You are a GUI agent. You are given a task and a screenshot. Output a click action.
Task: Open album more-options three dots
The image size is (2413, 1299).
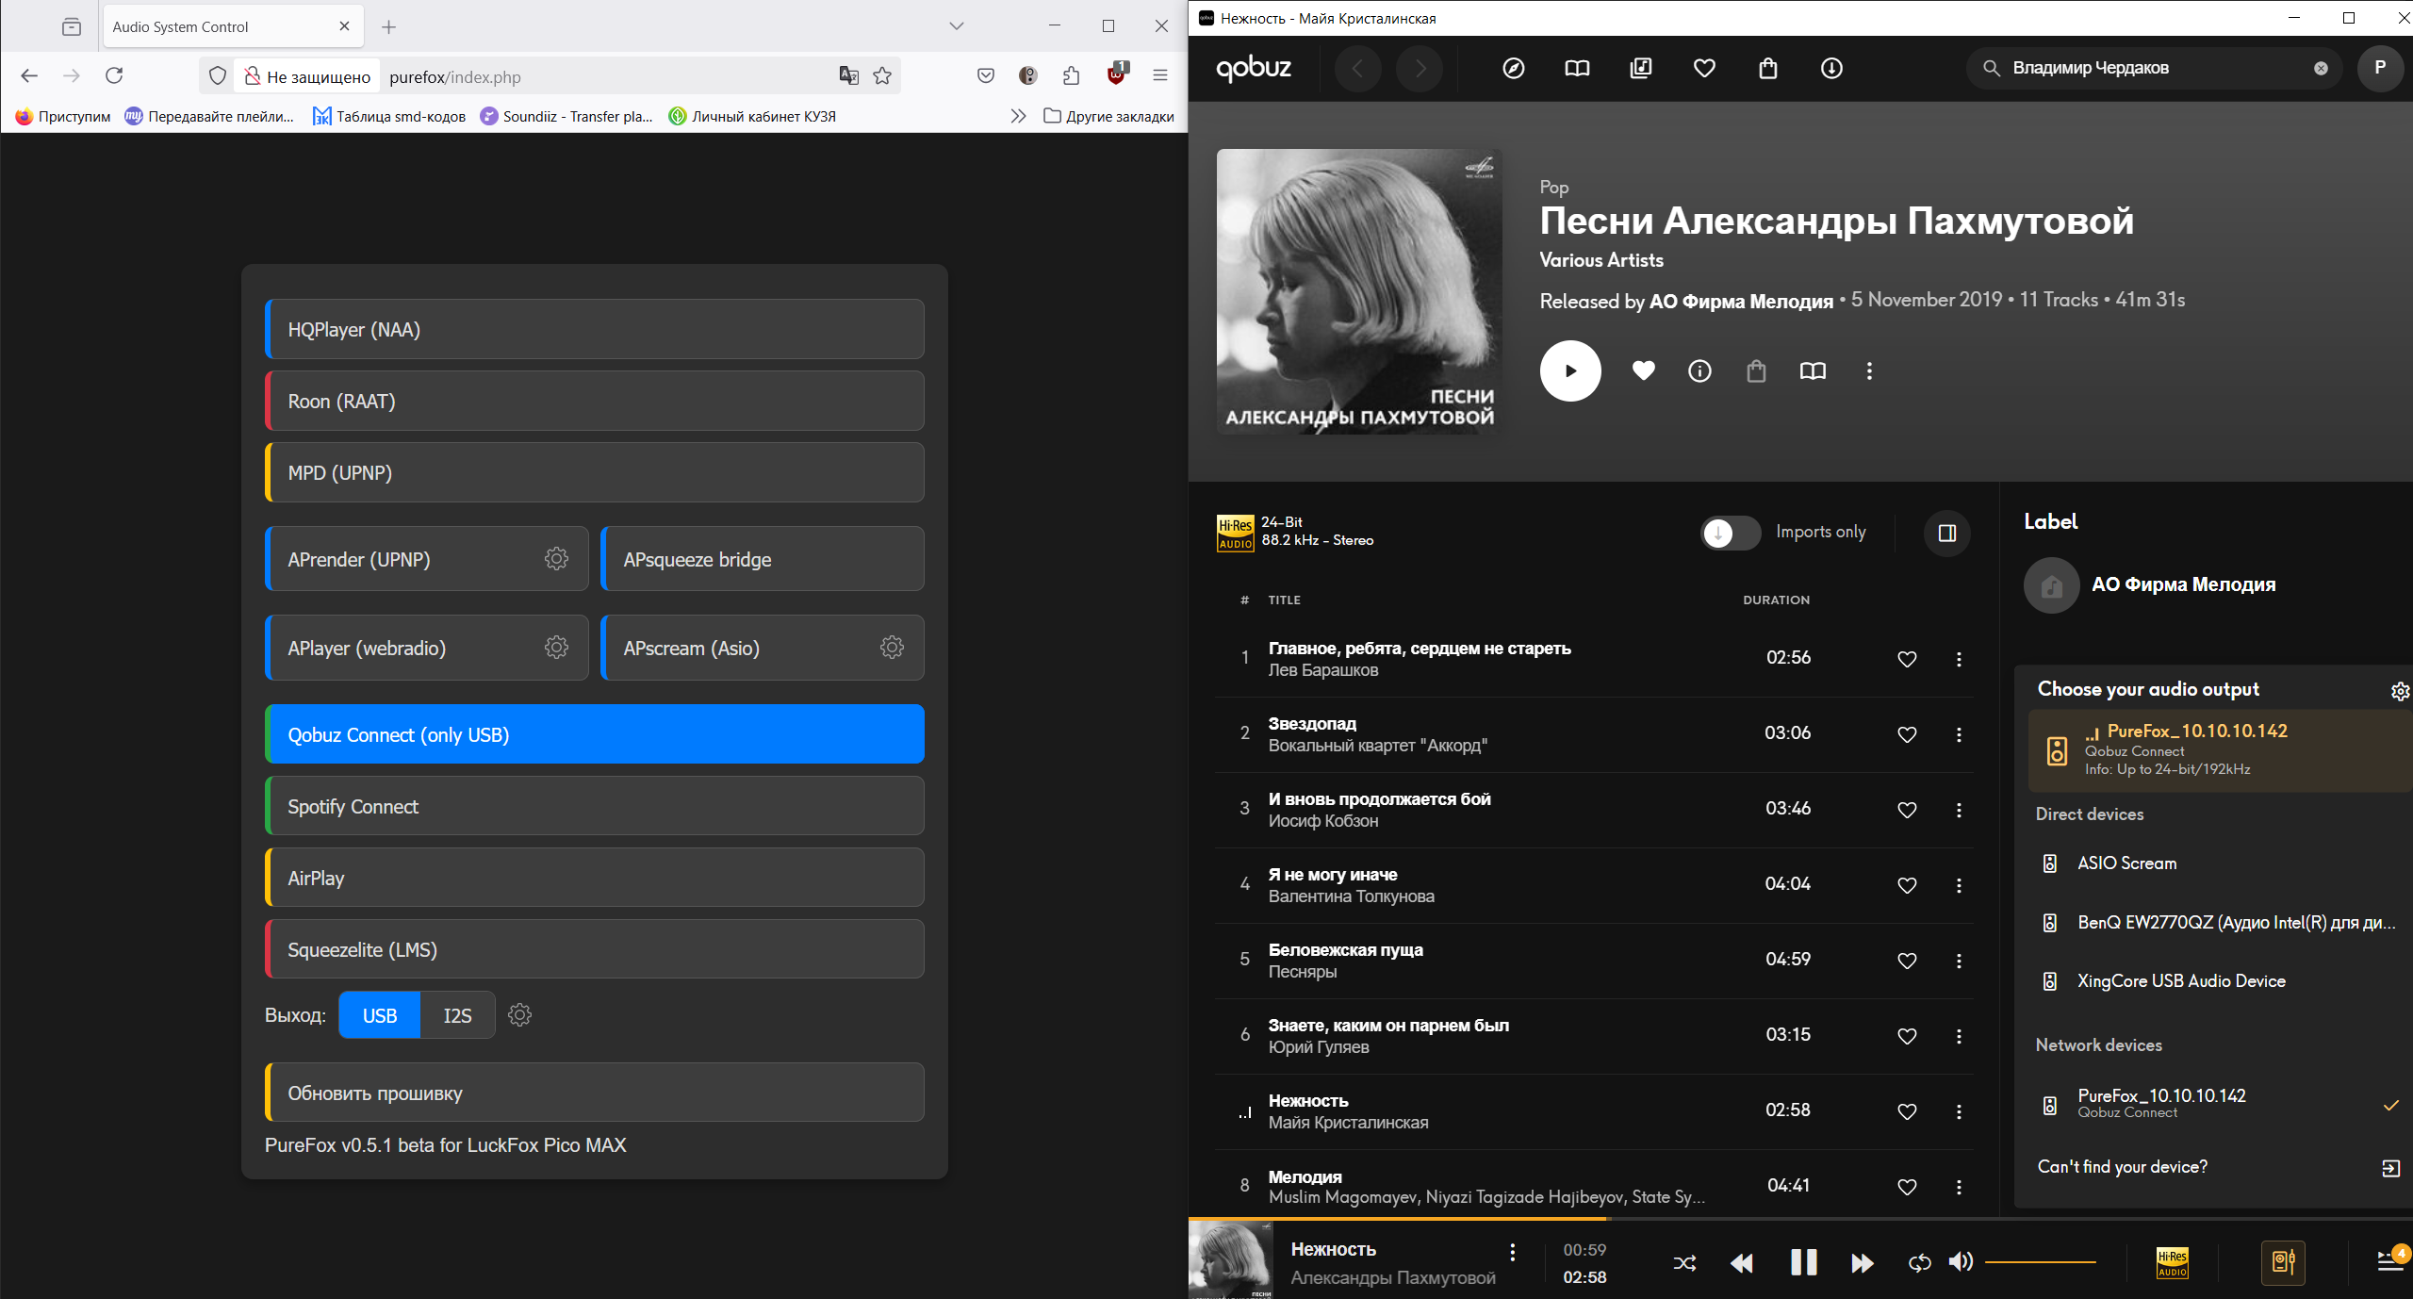[x=1869, y=370]
